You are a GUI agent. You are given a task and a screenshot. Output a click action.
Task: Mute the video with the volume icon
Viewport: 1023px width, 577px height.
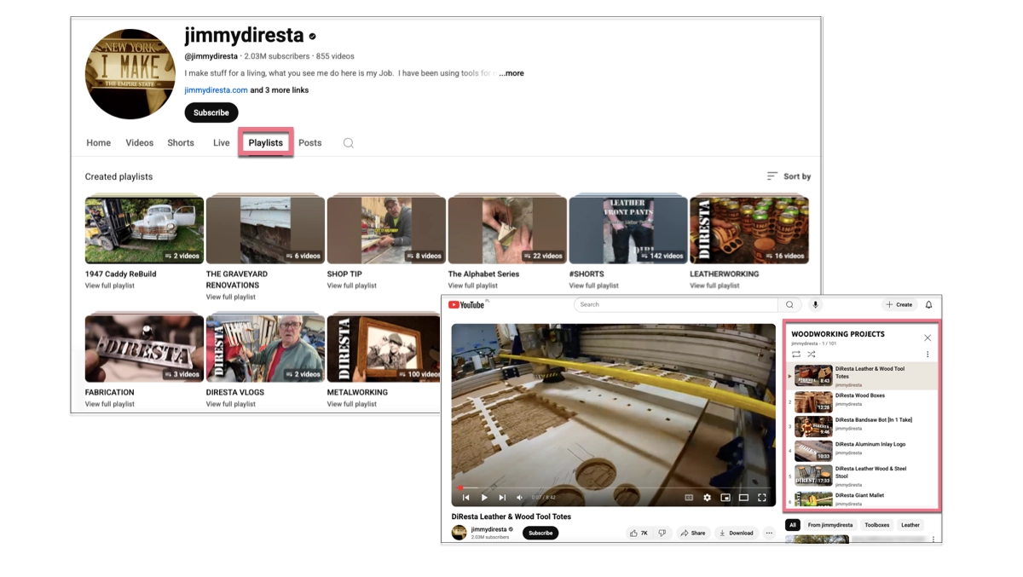[519, 498]
